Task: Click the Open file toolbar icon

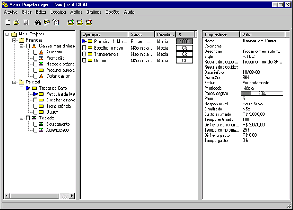Action: coord(16,23)
